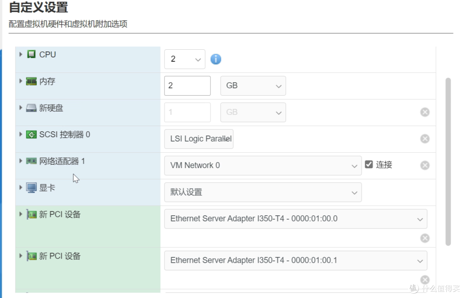
Task: Click the memory size input field
Action: tap(187, 85)
